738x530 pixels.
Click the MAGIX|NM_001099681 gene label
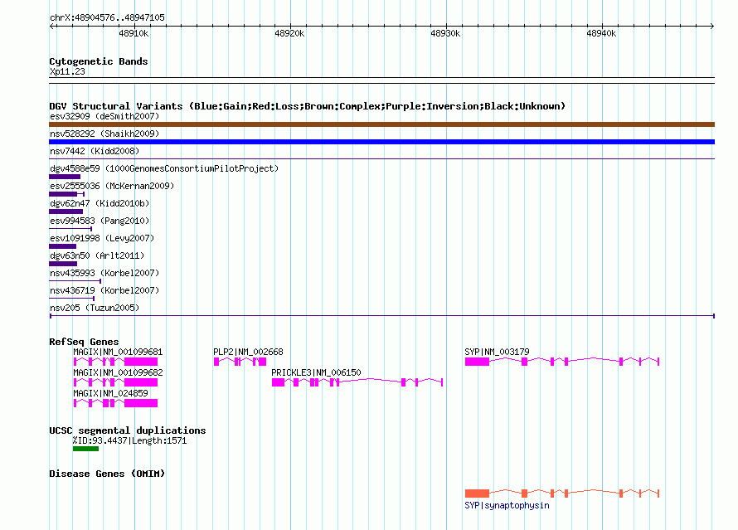tap(118, 352)
